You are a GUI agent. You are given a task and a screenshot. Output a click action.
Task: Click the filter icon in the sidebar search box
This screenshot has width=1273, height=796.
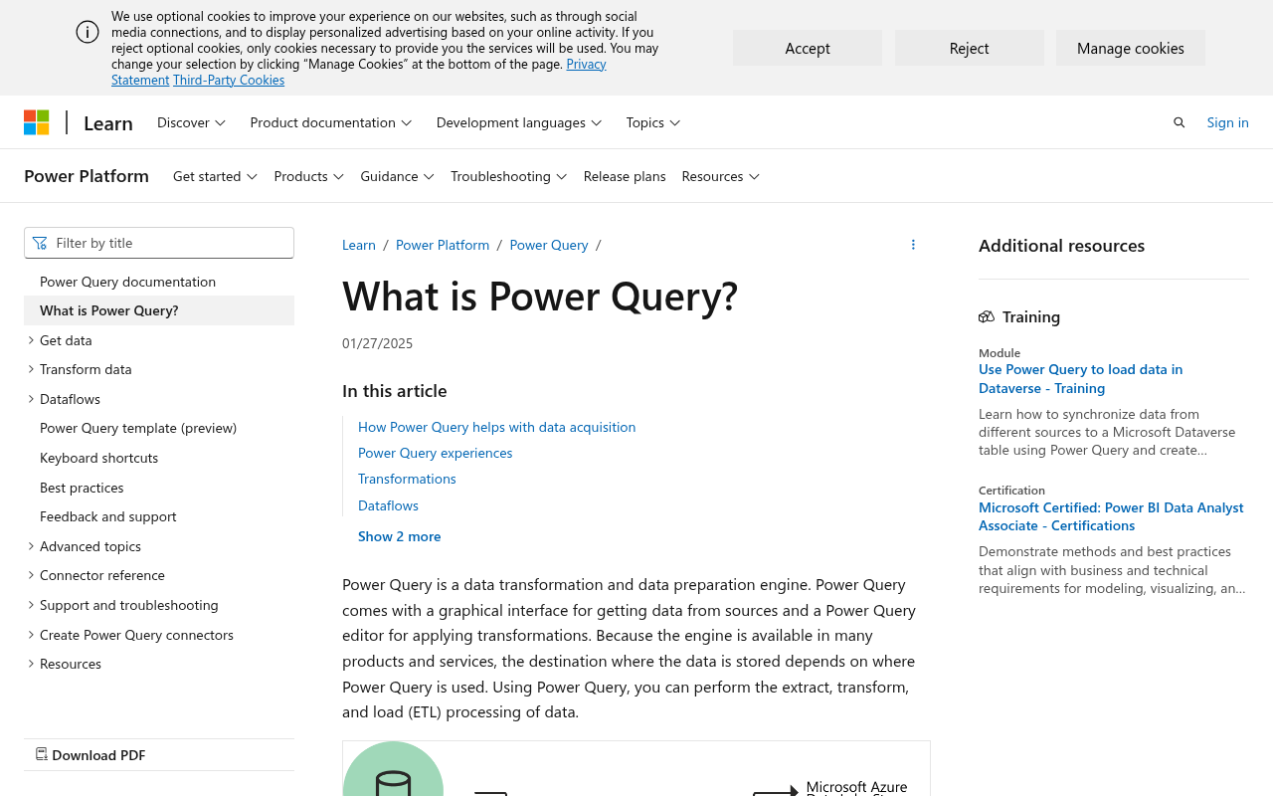38,242
